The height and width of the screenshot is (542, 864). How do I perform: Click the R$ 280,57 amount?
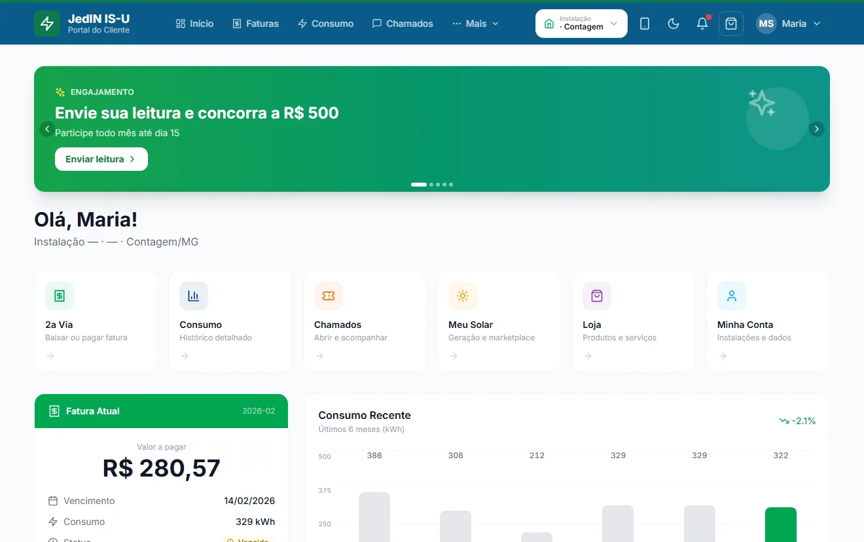162,468
